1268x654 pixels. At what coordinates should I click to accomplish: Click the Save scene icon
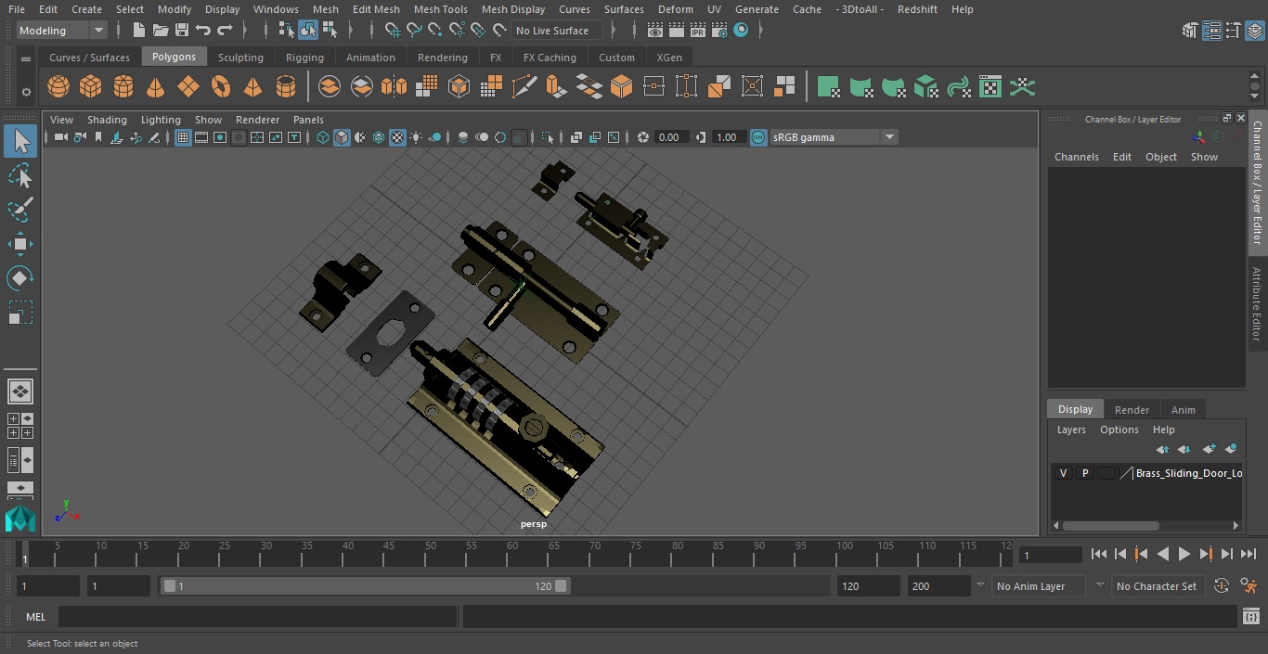click(x=182, y=31)
